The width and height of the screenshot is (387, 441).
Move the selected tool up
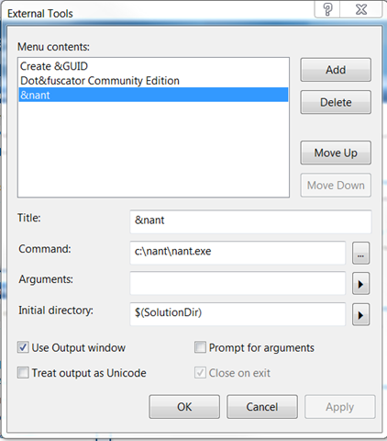336,153
